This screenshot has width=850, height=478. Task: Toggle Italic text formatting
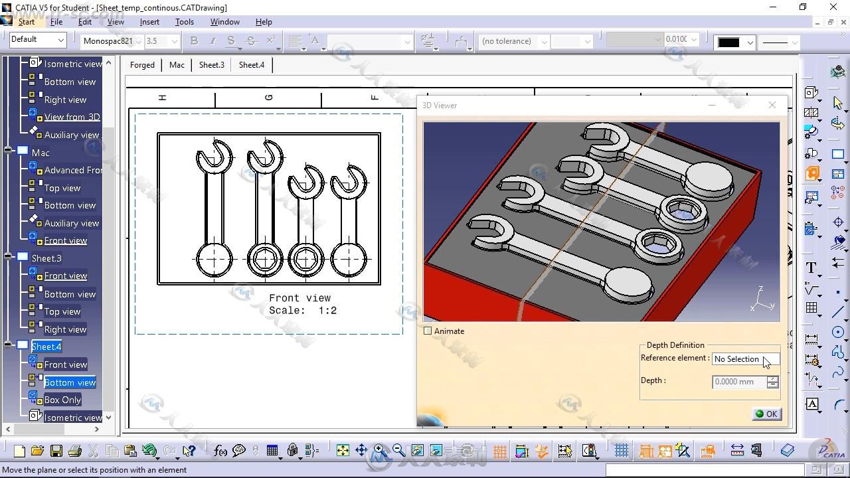pyautogui.click(x=212, y=41)
